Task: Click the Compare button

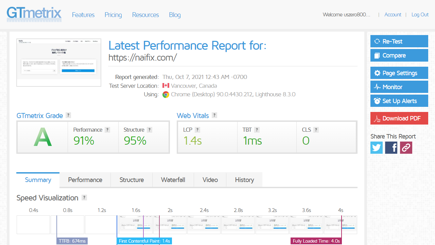Action: pos(399,55)
